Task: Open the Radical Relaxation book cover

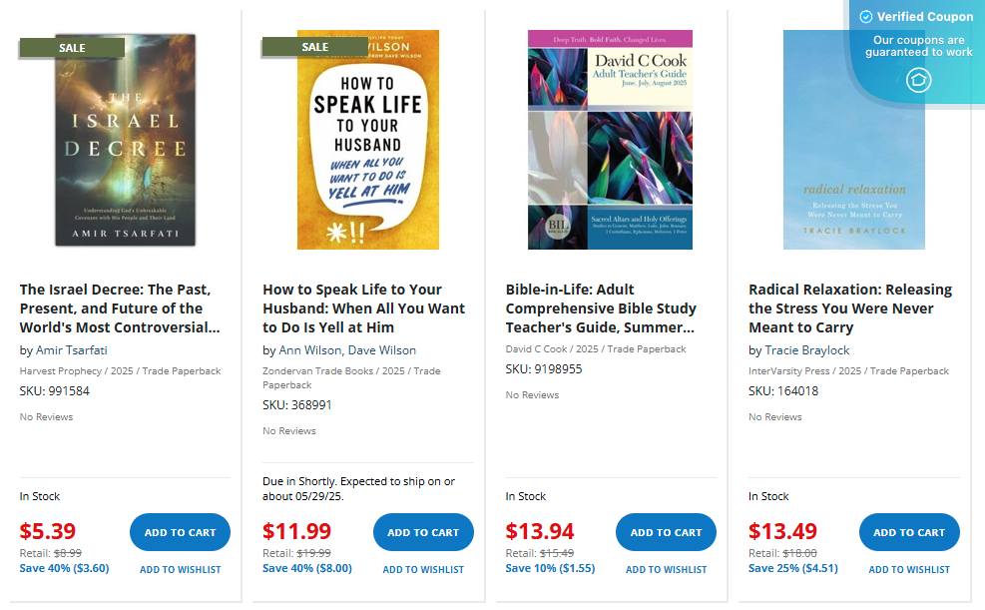Action: [853, 140]
